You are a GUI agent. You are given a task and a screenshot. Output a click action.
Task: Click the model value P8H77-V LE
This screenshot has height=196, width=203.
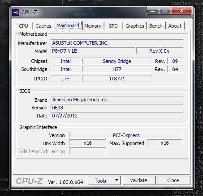click(x=93, y=51)
